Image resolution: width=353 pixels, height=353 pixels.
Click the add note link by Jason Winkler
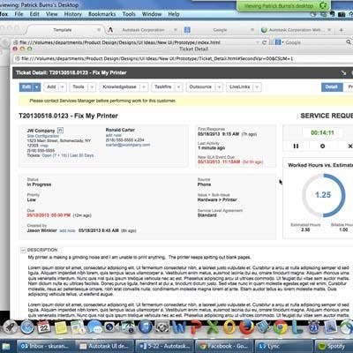[x=67, y=231]
